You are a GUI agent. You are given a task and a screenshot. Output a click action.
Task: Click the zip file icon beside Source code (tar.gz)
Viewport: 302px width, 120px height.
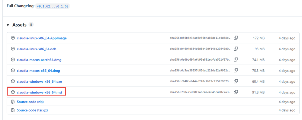point(13,110)
